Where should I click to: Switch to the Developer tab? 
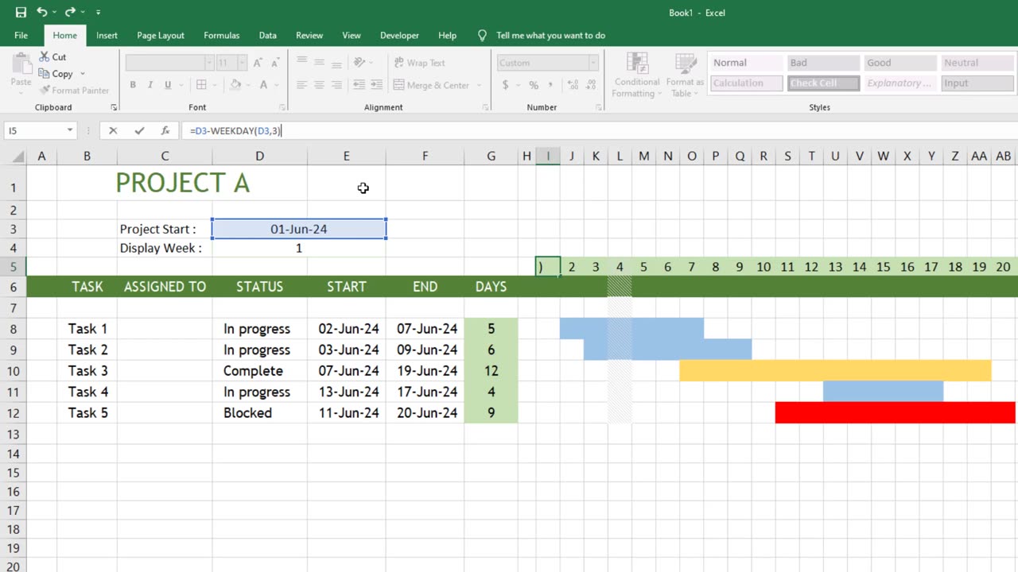point(399,35)
